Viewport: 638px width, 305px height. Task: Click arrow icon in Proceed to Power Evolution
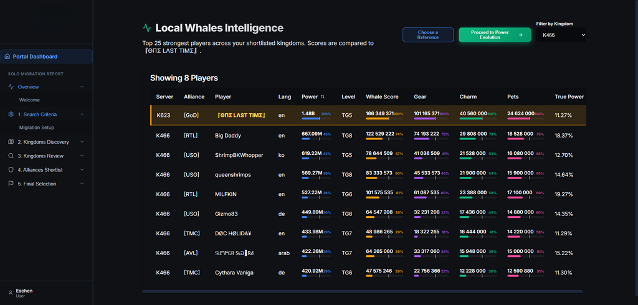pos(520,35)
